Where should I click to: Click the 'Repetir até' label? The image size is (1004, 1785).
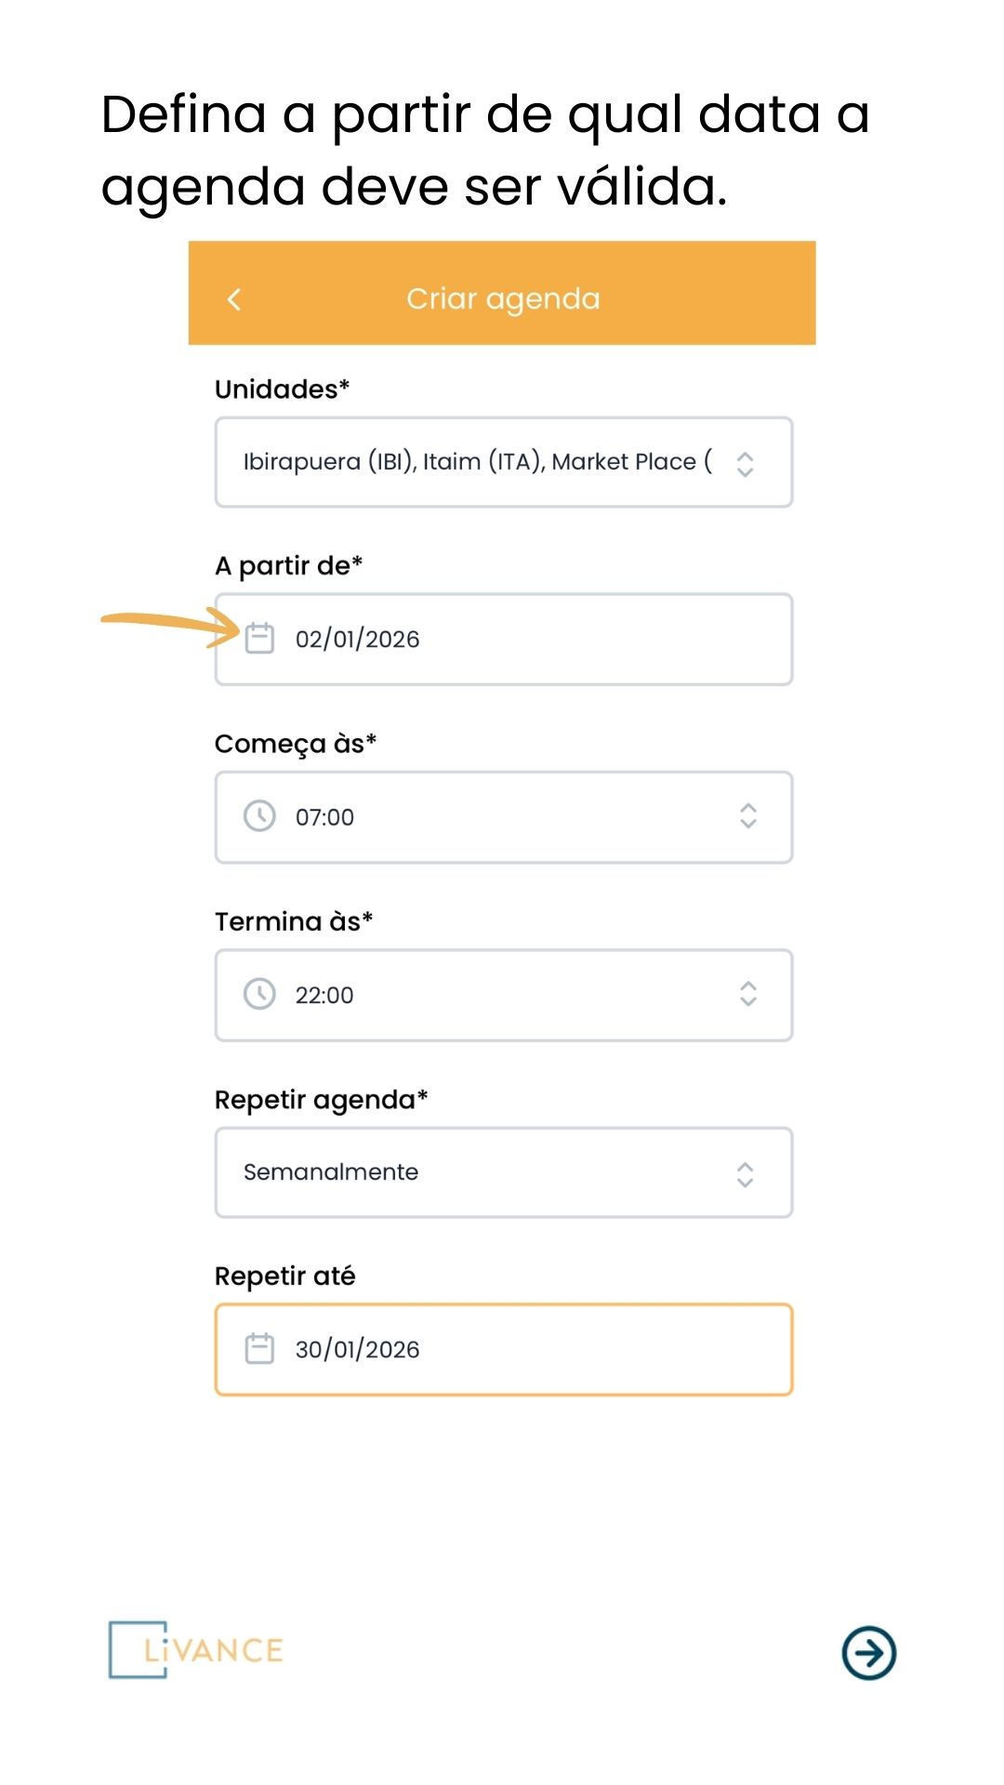pos(284,1276)
